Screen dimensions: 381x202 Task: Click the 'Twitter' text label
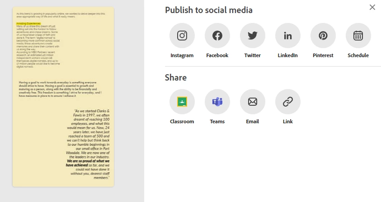[253, 55]
